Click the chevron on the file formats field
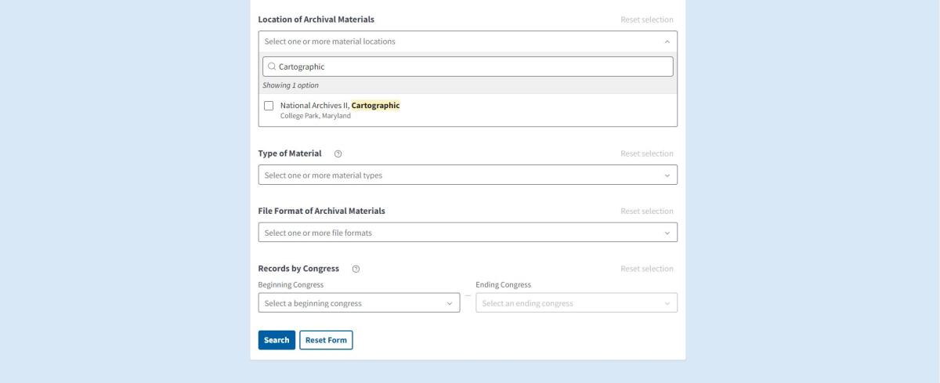Image resolution: width=940 pixels, height=383 pixels. click(667, 233)
